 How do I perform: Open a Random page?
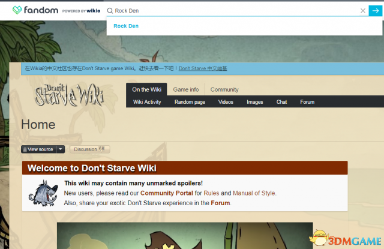pos(190,102)
